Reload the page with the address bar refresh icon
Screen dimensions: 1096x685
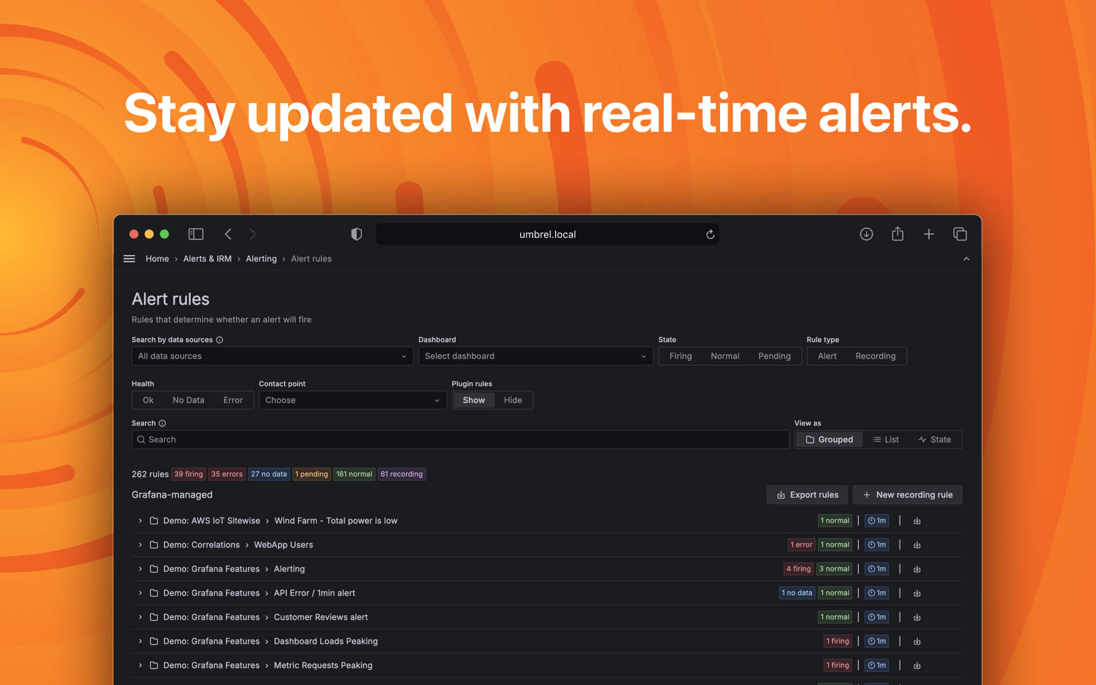[710, 234]
